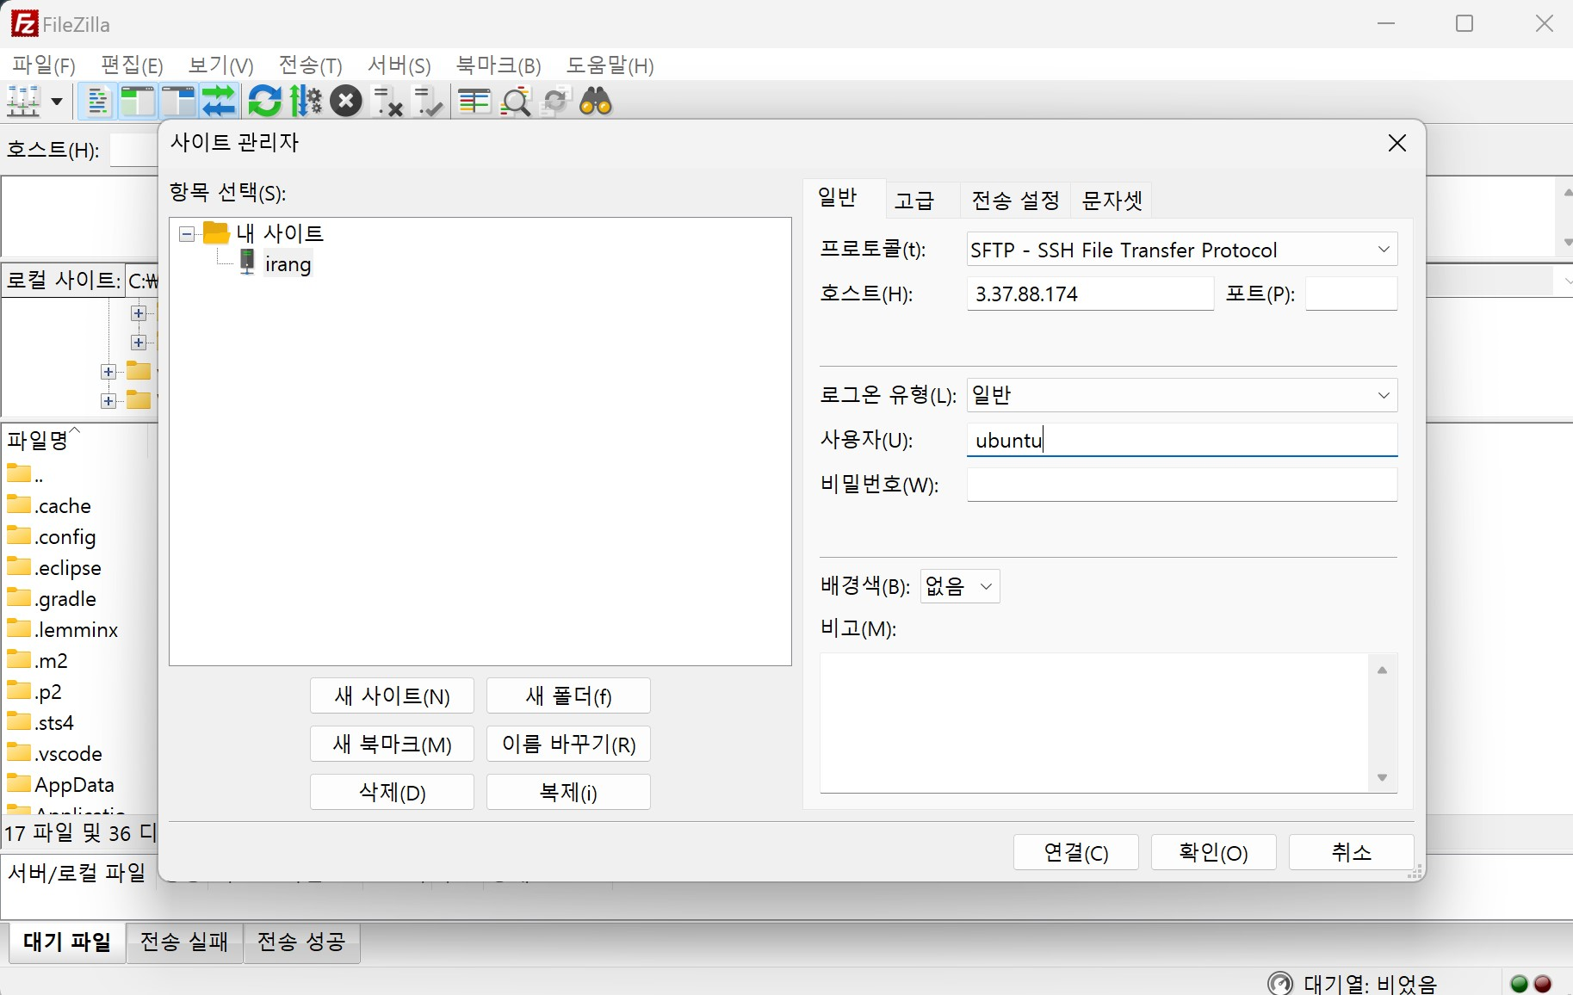
Task: Toggle directory comparison magnifier icon
Action: pyautogui.click(x=516, y=102)
